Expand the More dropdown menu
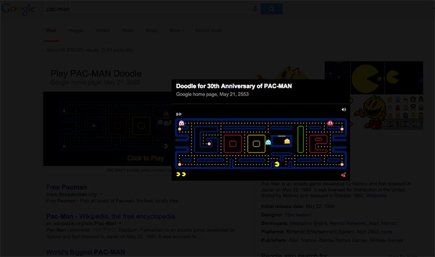This screenshot has height=257, width=435. tap(176, 30)
